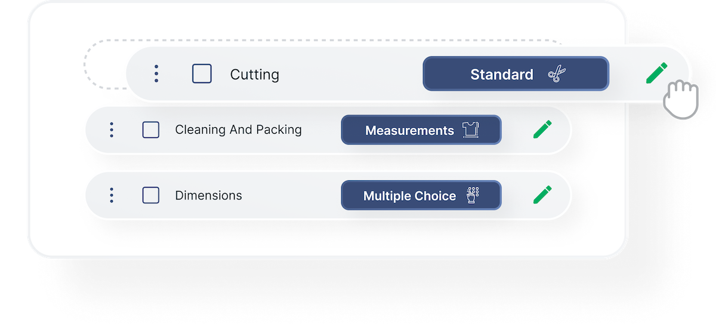Screen dimensions: 716x332
Task: Select the Dimensions row label
Action: coord(208,195)
